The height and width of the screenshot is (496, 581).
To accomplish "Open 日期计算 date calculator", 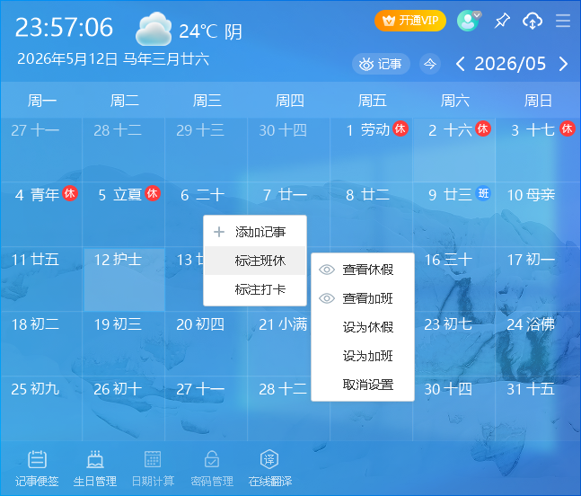I will coord(153,468).
